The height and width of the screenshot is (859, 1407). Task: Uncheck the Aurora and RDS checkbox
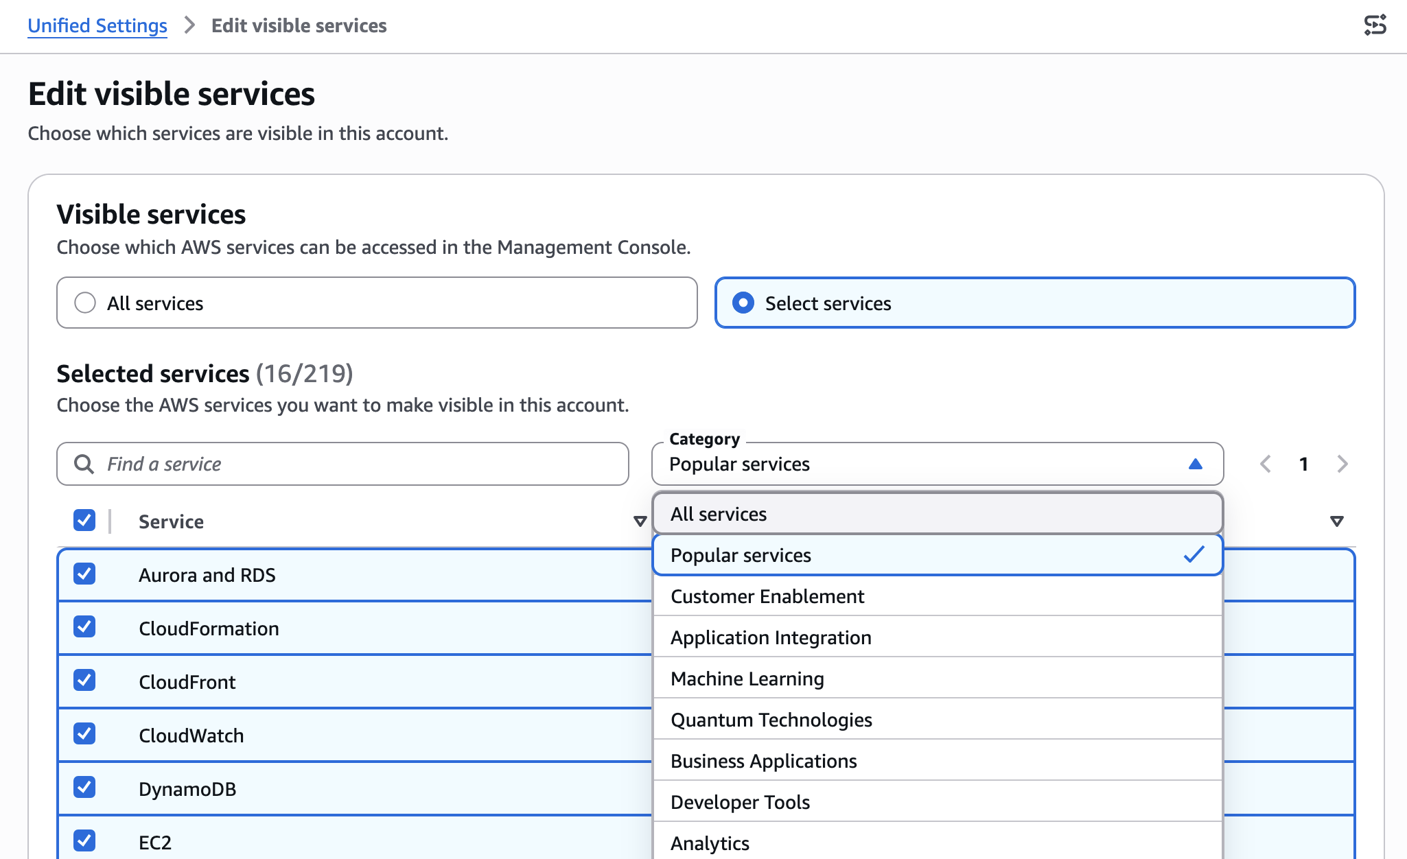click(84, 574)
